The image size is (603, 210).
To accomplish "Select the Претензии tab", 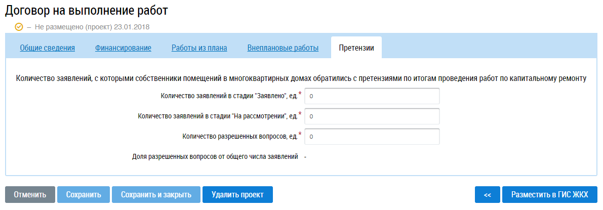I will pyautogui.click(x=356, y=48).
